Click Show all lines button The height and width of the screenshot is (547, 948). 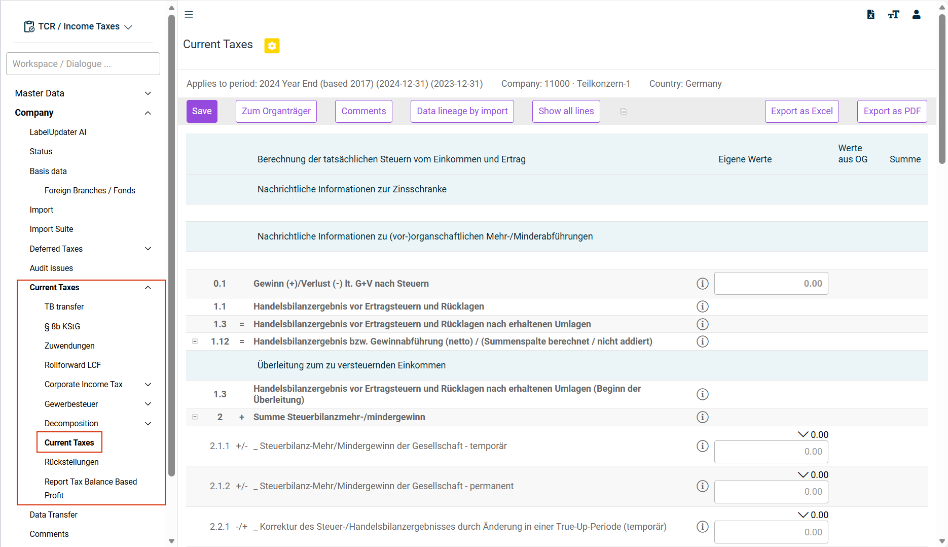point(566,111)
